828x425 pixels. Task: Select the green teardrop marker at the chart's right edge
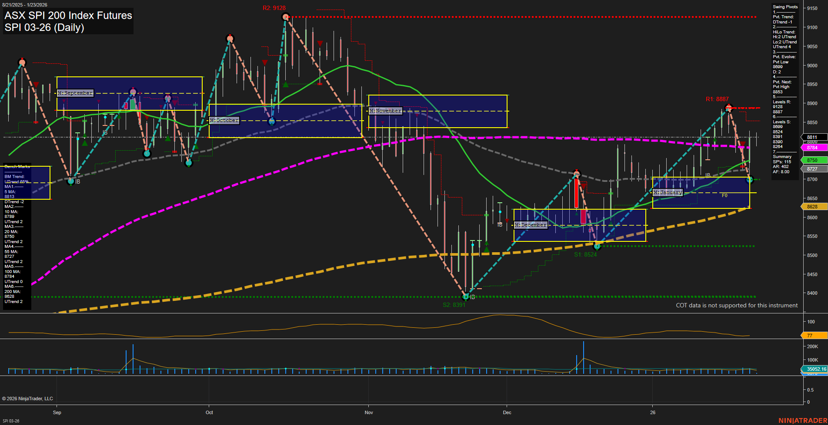click(750, 179)
